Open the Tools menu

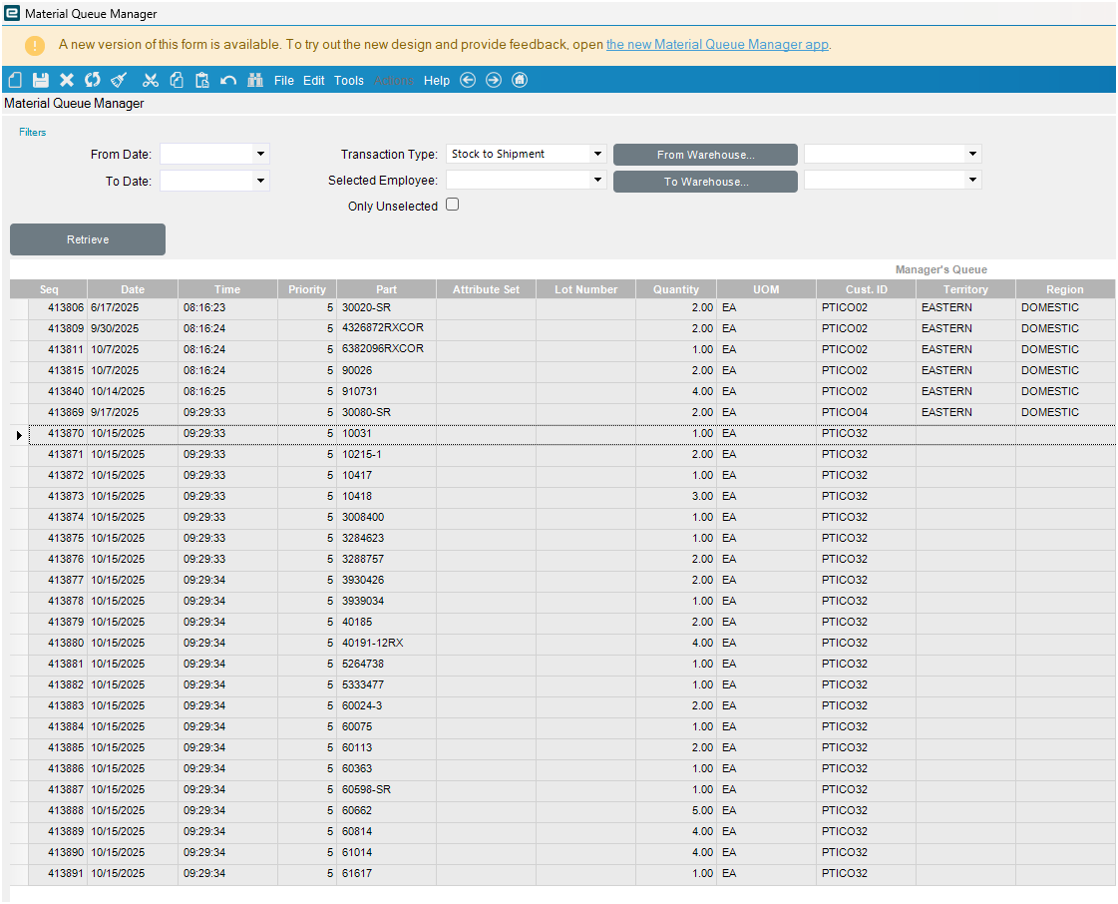[349, 81]
